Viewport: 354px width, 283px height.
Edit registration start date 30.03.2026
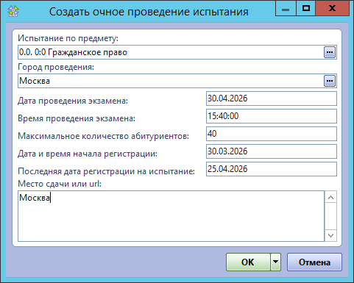pos(272,151)
